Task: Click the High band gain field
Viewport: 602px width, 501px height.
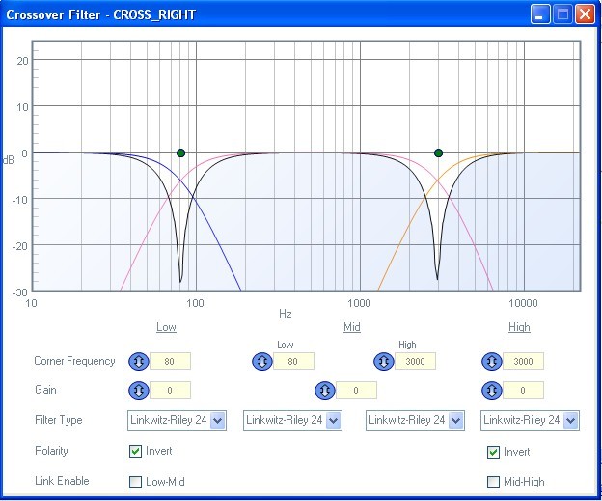Action: pyautogui.click(x=523, y=390)
